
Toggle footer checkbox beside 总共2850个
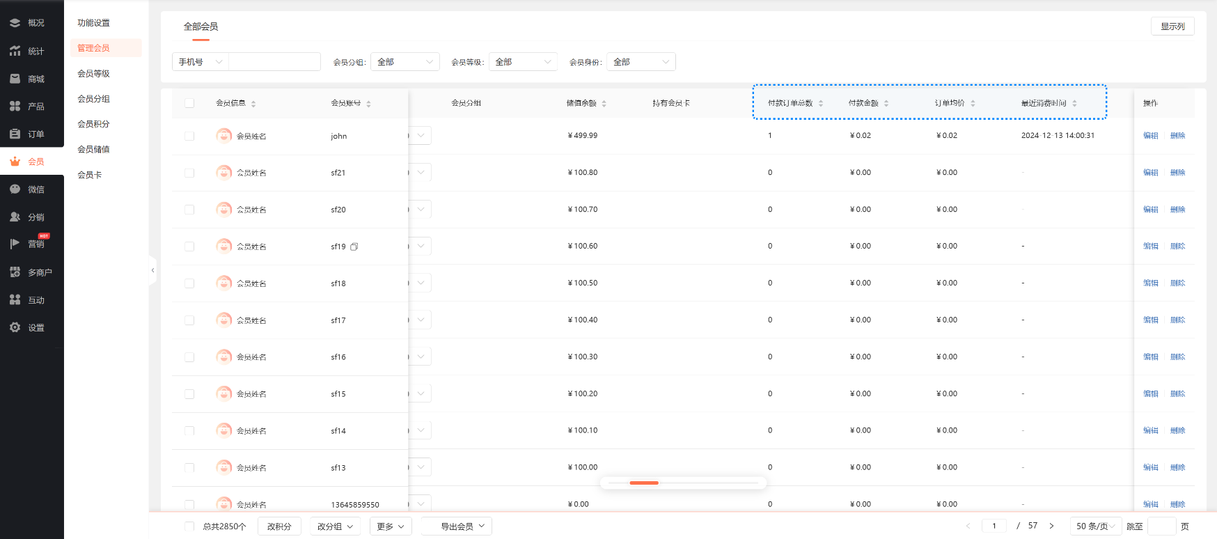point(189,526)
